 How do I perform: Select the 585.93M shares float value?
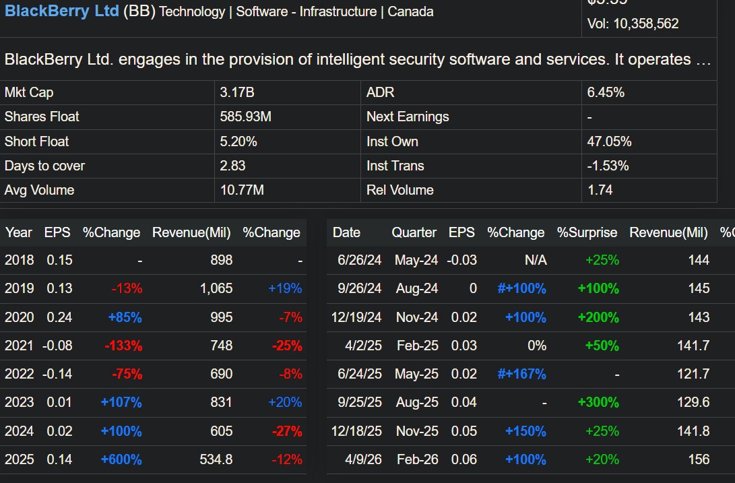click(246, 117)
